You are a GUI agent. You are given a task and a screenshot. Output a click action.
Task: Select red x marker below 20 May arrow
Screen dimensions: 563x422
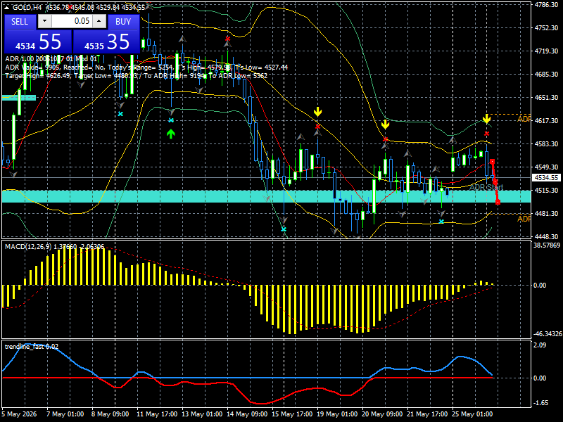click(385, 139)
